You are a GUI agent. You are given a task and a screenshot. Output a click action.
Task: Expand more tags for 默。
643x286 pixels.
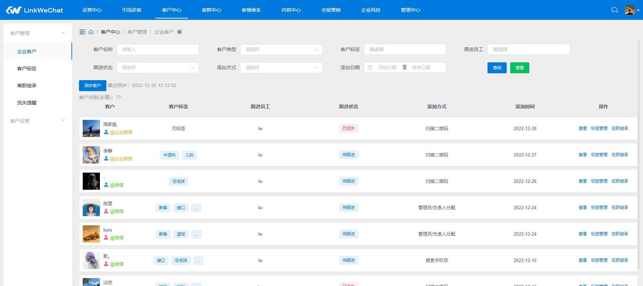(198, 260)
